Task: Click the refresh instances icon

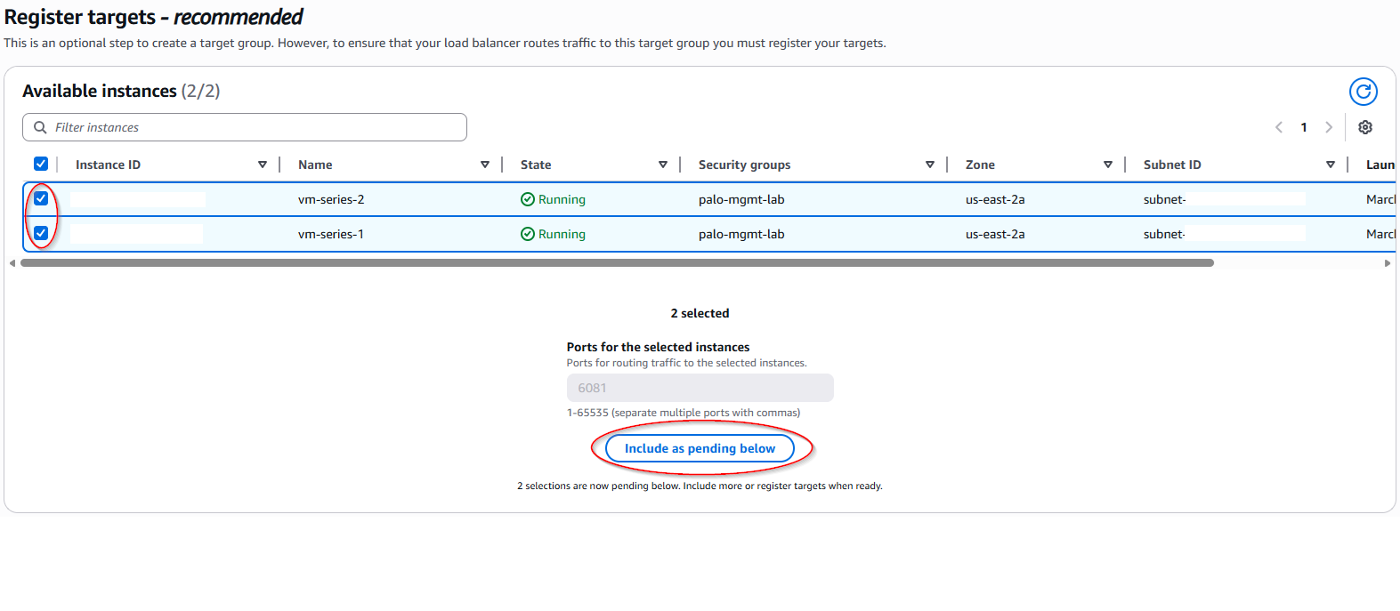Action: [1363, 92]
